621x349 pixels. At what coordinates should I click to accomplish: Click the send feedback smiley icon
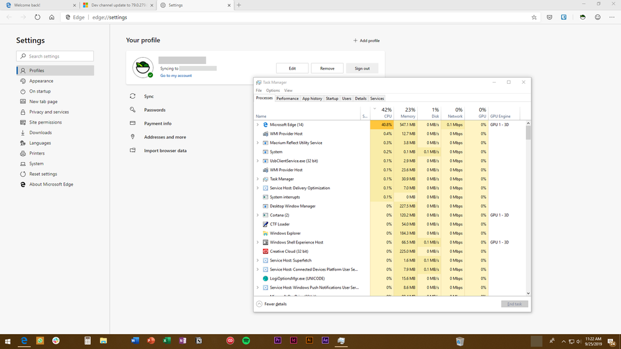click(597, 17)
